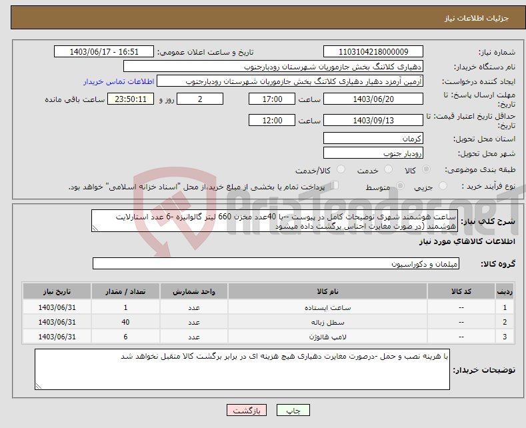Click the delivery city field رودبار جنوب

point(373,153)
